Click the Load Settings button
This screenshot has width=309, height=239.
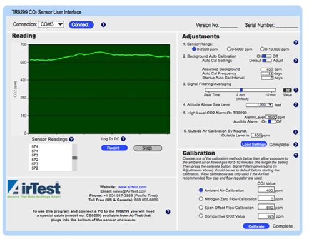pyautogui.click(x=253, y=144)
